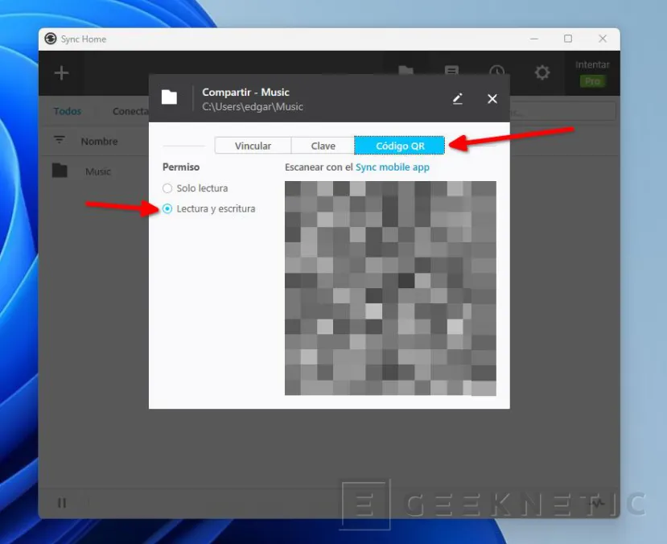Click the pause icon in status bar

[62, 503]
